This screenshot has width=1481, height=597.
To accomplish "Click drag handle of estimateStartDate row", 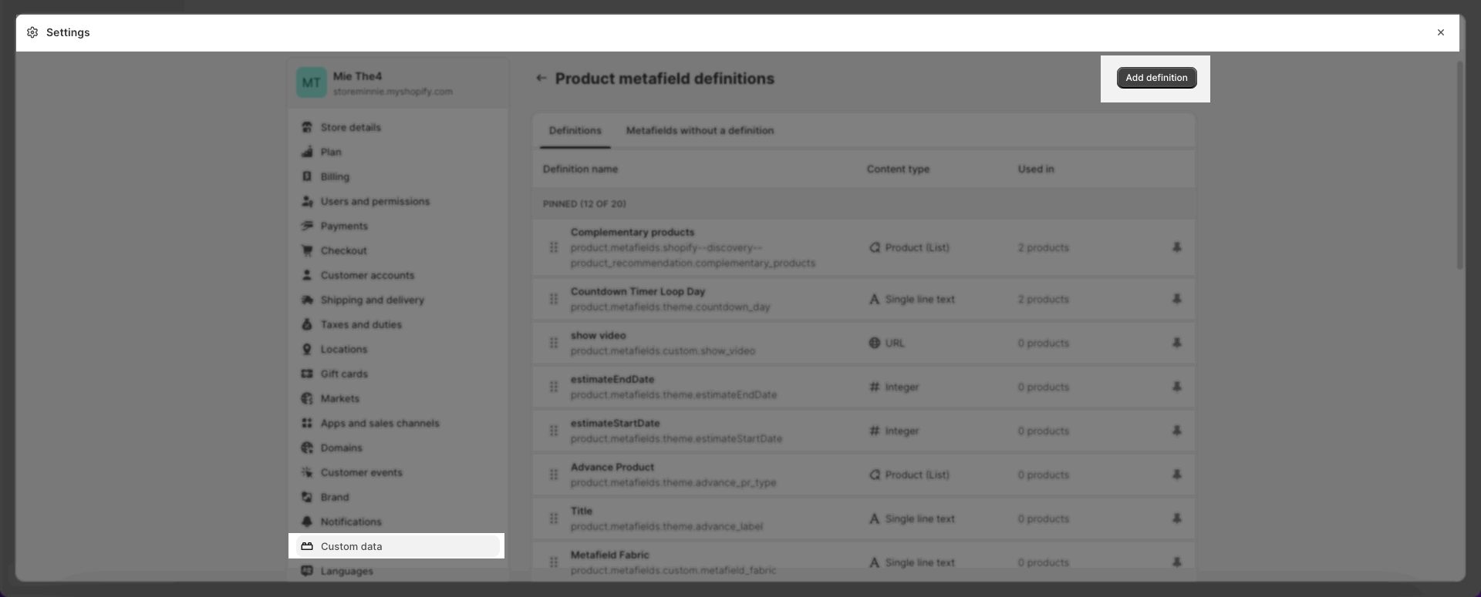I will coord(554,431).
